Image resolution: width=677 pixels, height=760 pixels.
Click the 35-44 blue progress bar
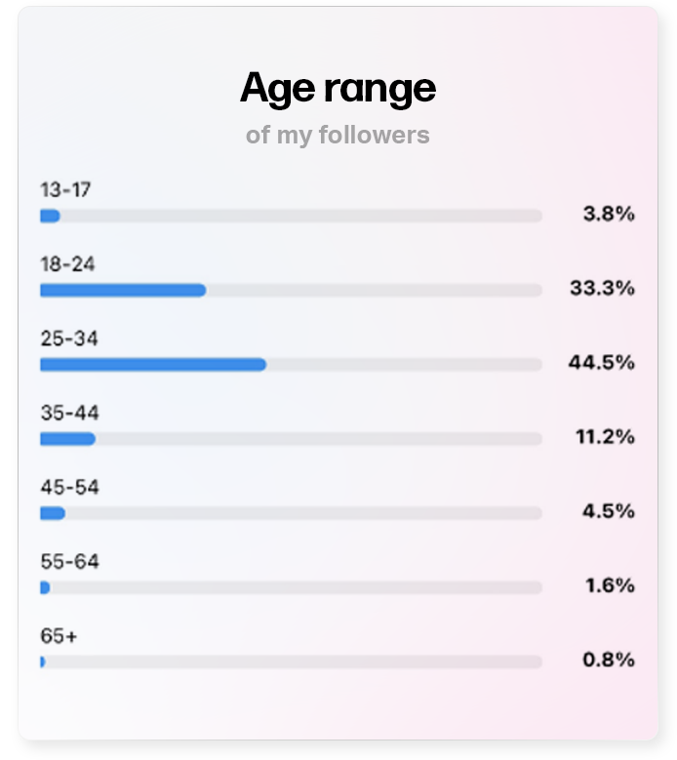coord(68,439)
